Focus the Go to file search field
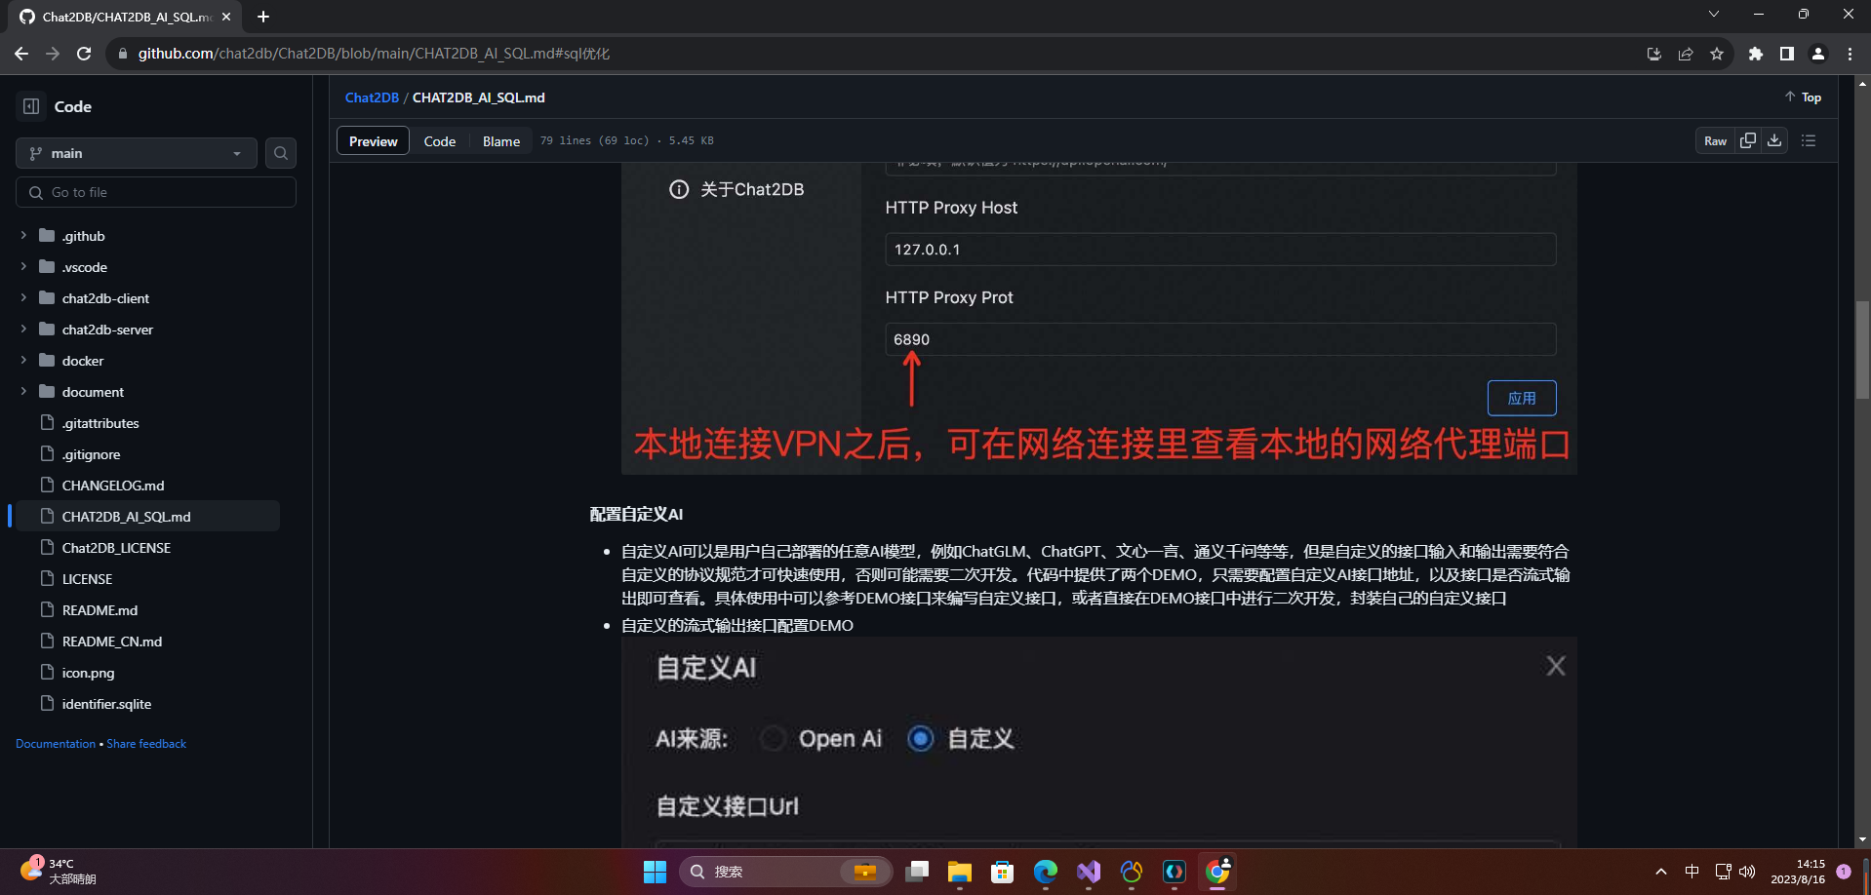 156,192
